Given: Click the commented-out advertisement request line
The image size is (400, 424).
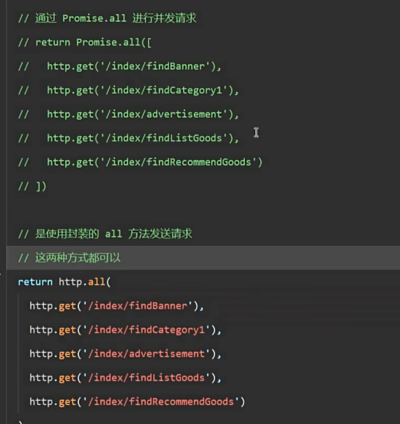Looking at the screenshot, I should coord(142,114).
